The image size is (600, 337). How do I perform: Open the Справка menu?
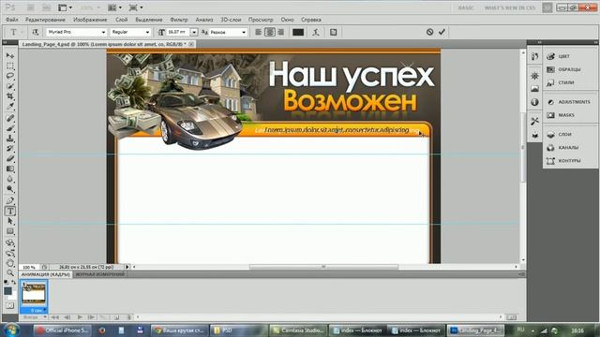[310, 20]
